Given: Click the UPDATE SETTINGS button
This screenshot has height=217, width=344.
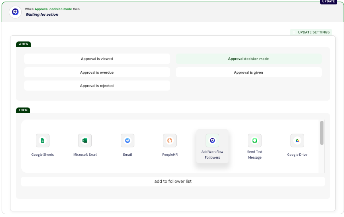Looking at the screenshot, I should [x=311, y=32].
